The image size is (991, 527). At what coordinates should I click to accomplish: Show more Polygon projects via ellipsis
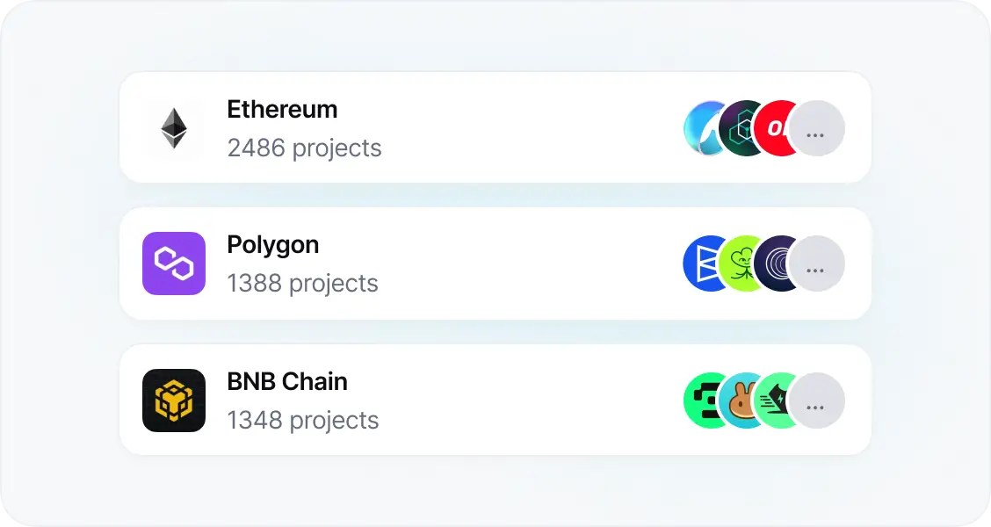point(816,264)
